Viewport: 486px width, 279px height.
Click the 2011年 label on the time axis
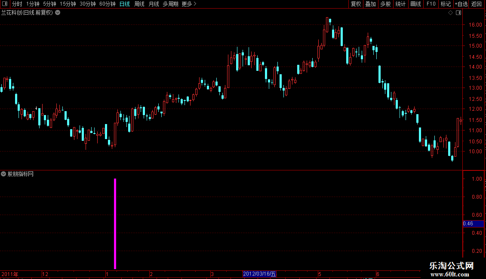pyautogui.click(x=10, y=274)
